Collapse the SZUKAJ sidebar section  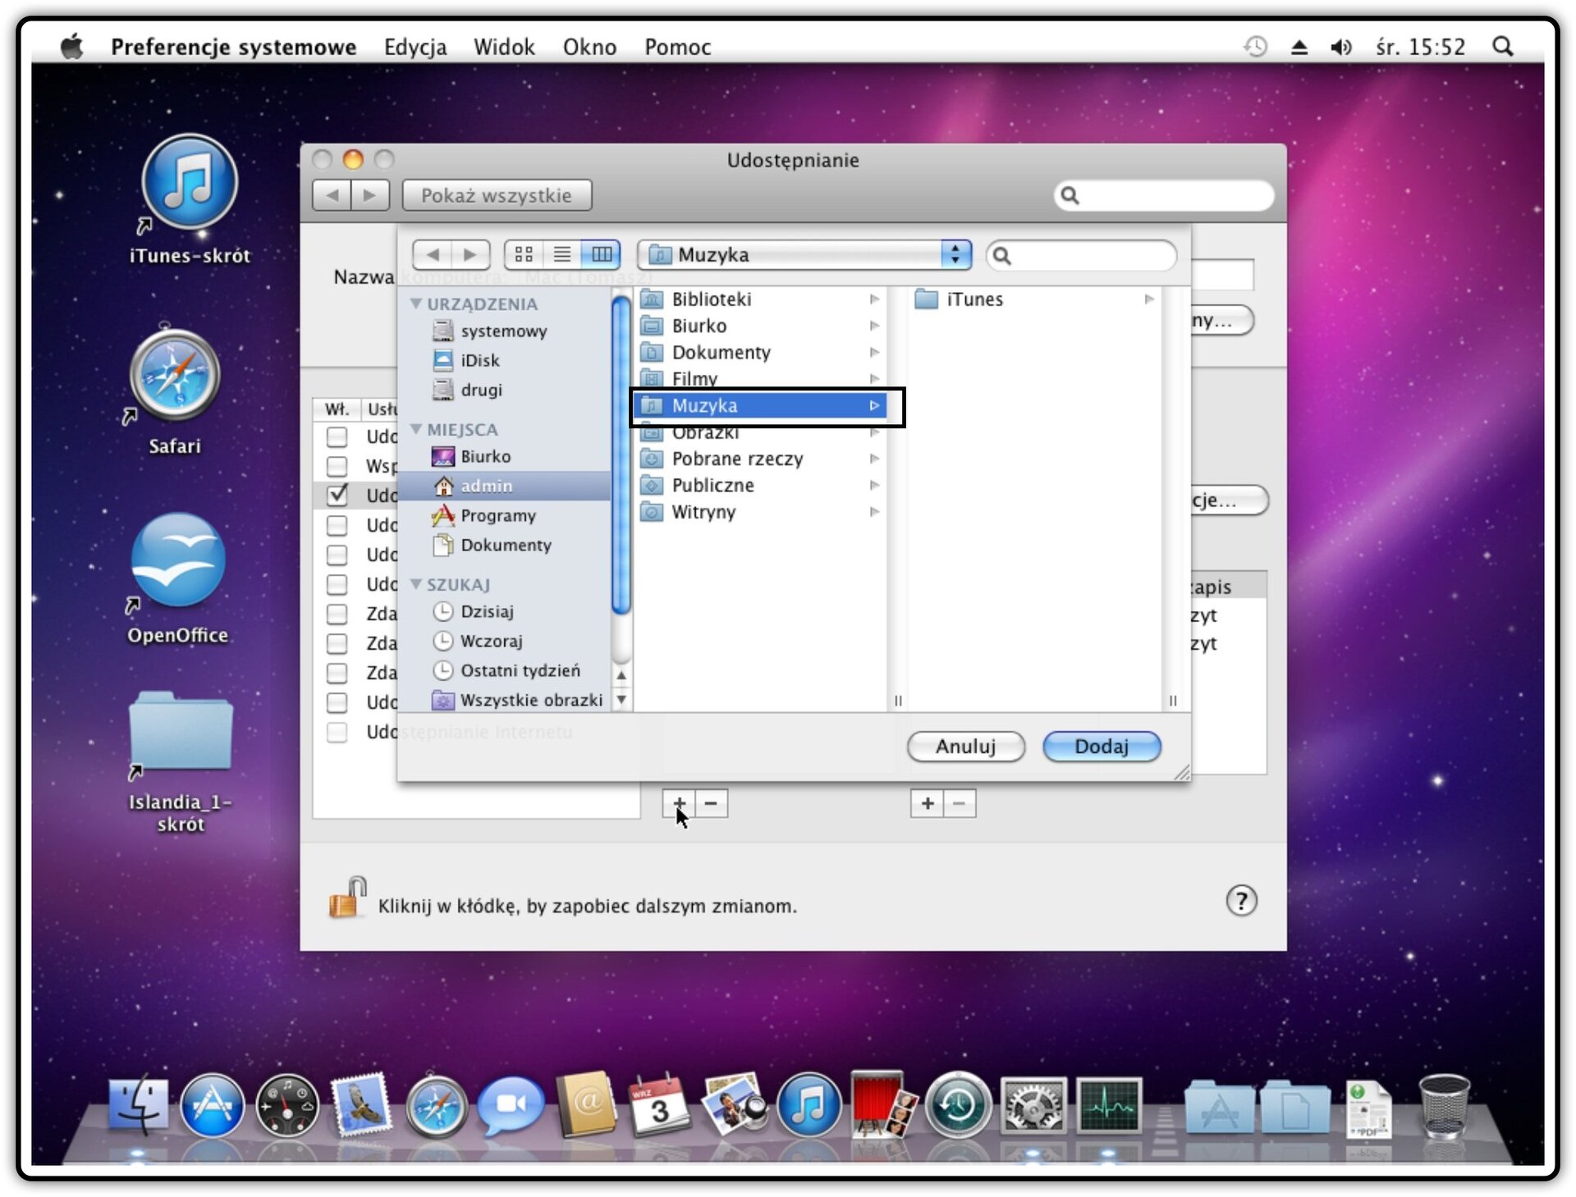[416, 584]
